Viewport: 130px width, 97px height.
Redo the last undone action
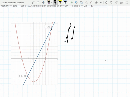click(116, 2)
